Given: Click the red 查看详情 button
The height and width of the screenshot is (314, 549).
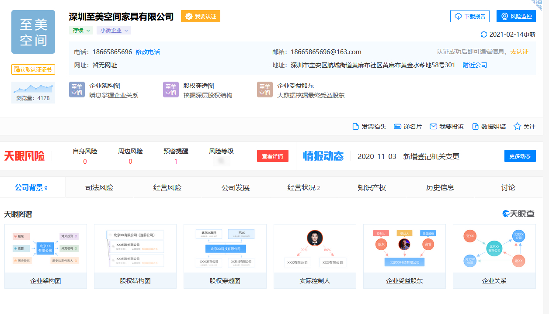Looking at the screenshot, I should point(272,156).
